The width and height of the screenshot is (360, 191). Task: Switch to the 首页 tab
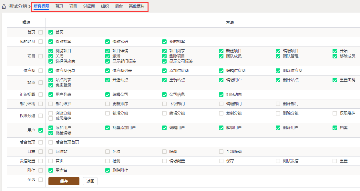59,6
